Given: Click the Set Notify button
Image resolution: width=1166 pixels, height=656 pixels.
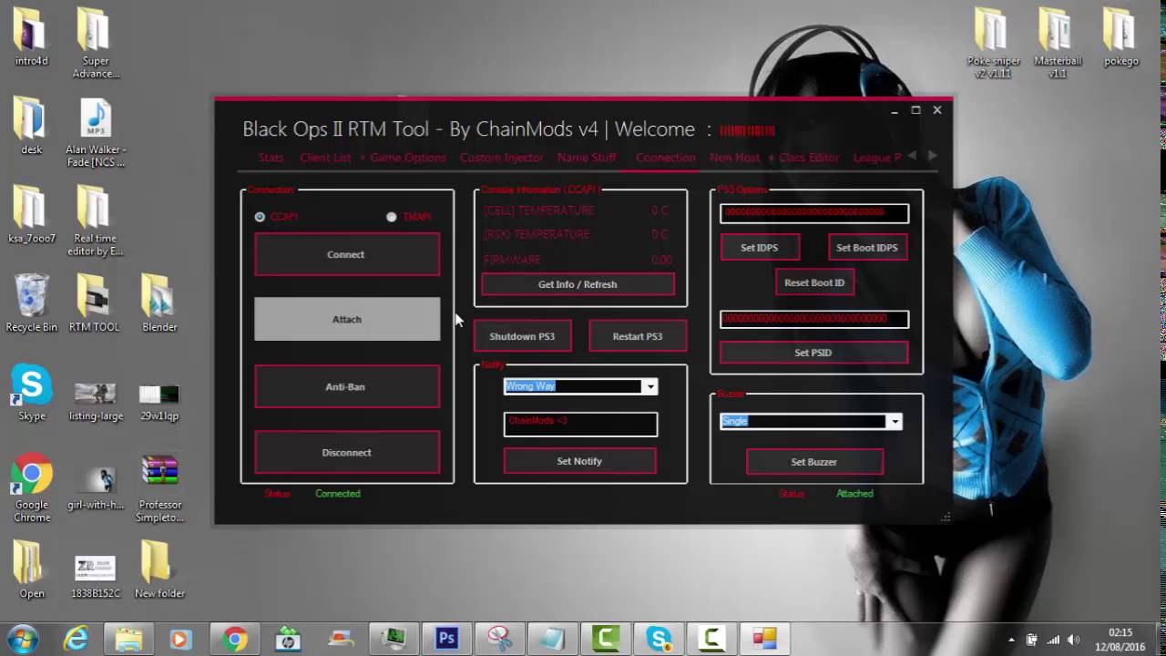Looking at the screenshot, I should coord(579,461).
